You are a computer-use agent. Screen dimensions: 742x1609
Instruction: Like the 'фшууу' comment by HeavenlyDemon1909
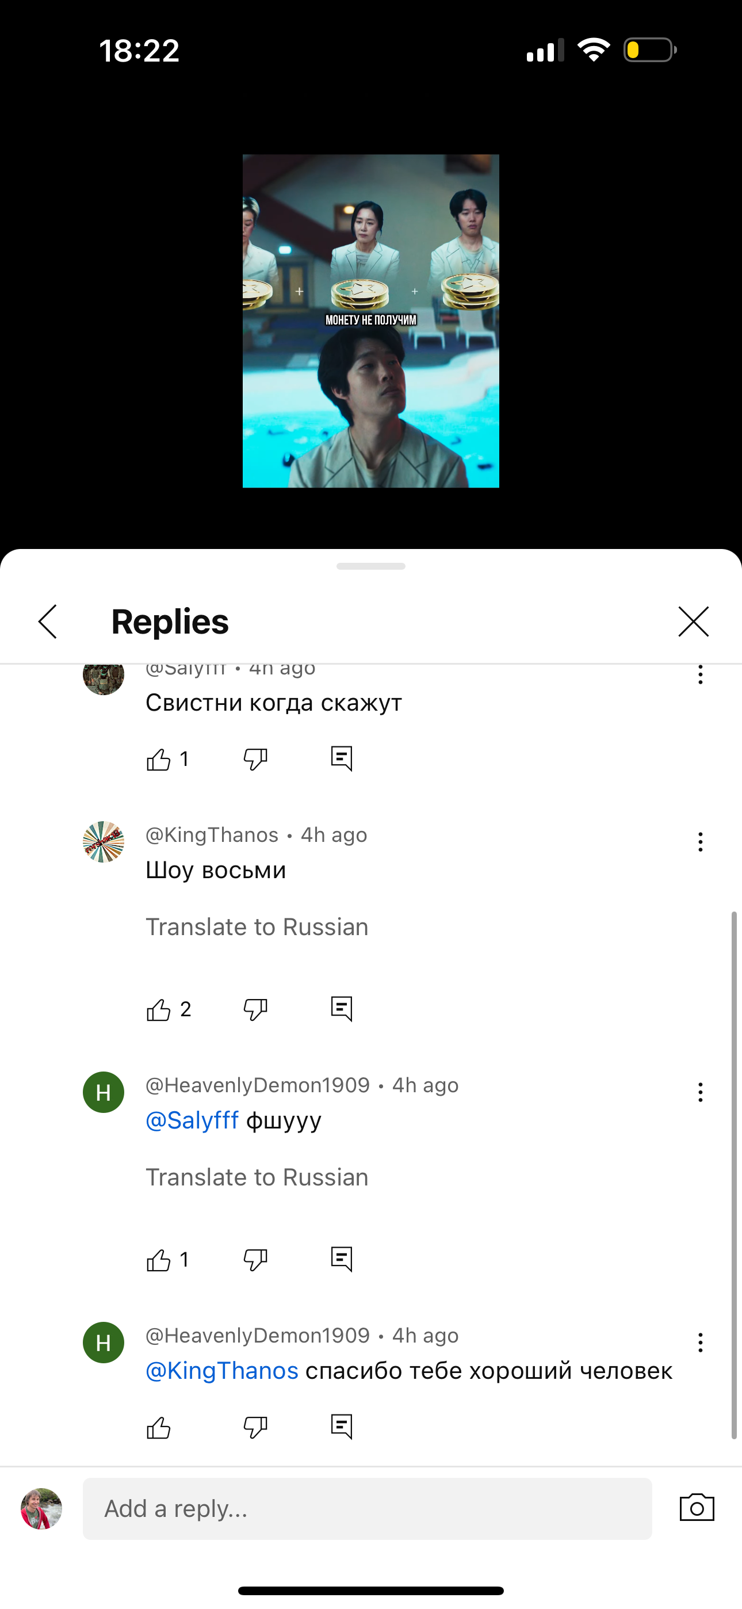(159, 1260)
